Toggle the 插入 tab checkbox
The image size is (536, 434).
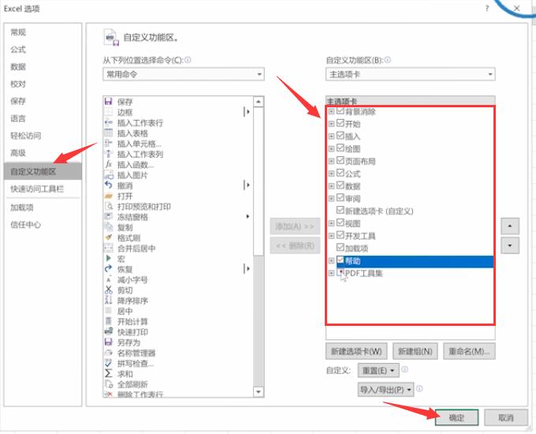341,136
